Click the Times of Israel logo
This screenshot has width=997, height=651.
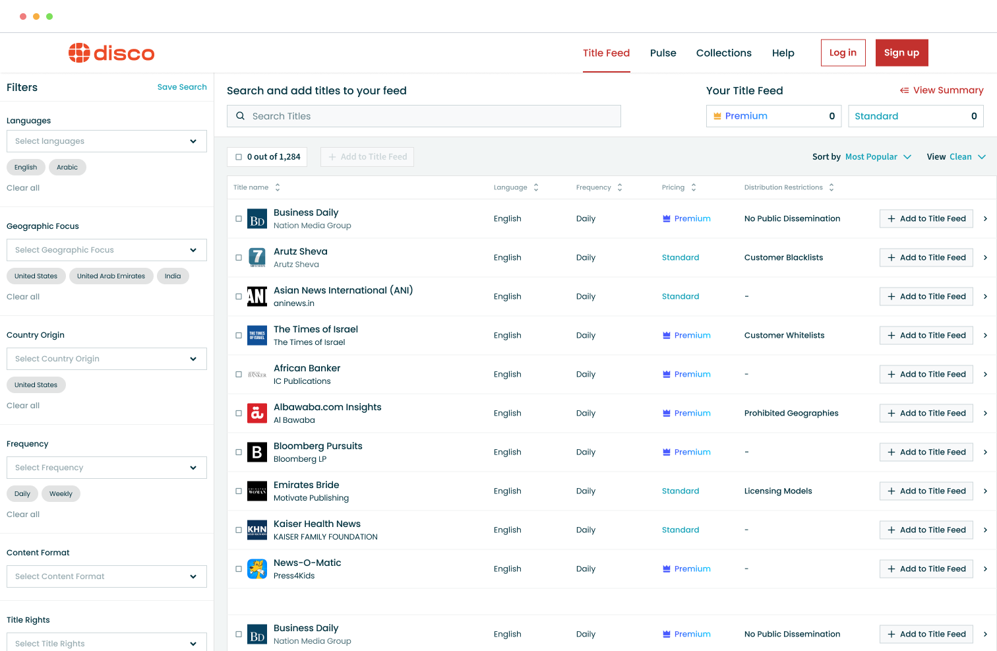(257, 336)
